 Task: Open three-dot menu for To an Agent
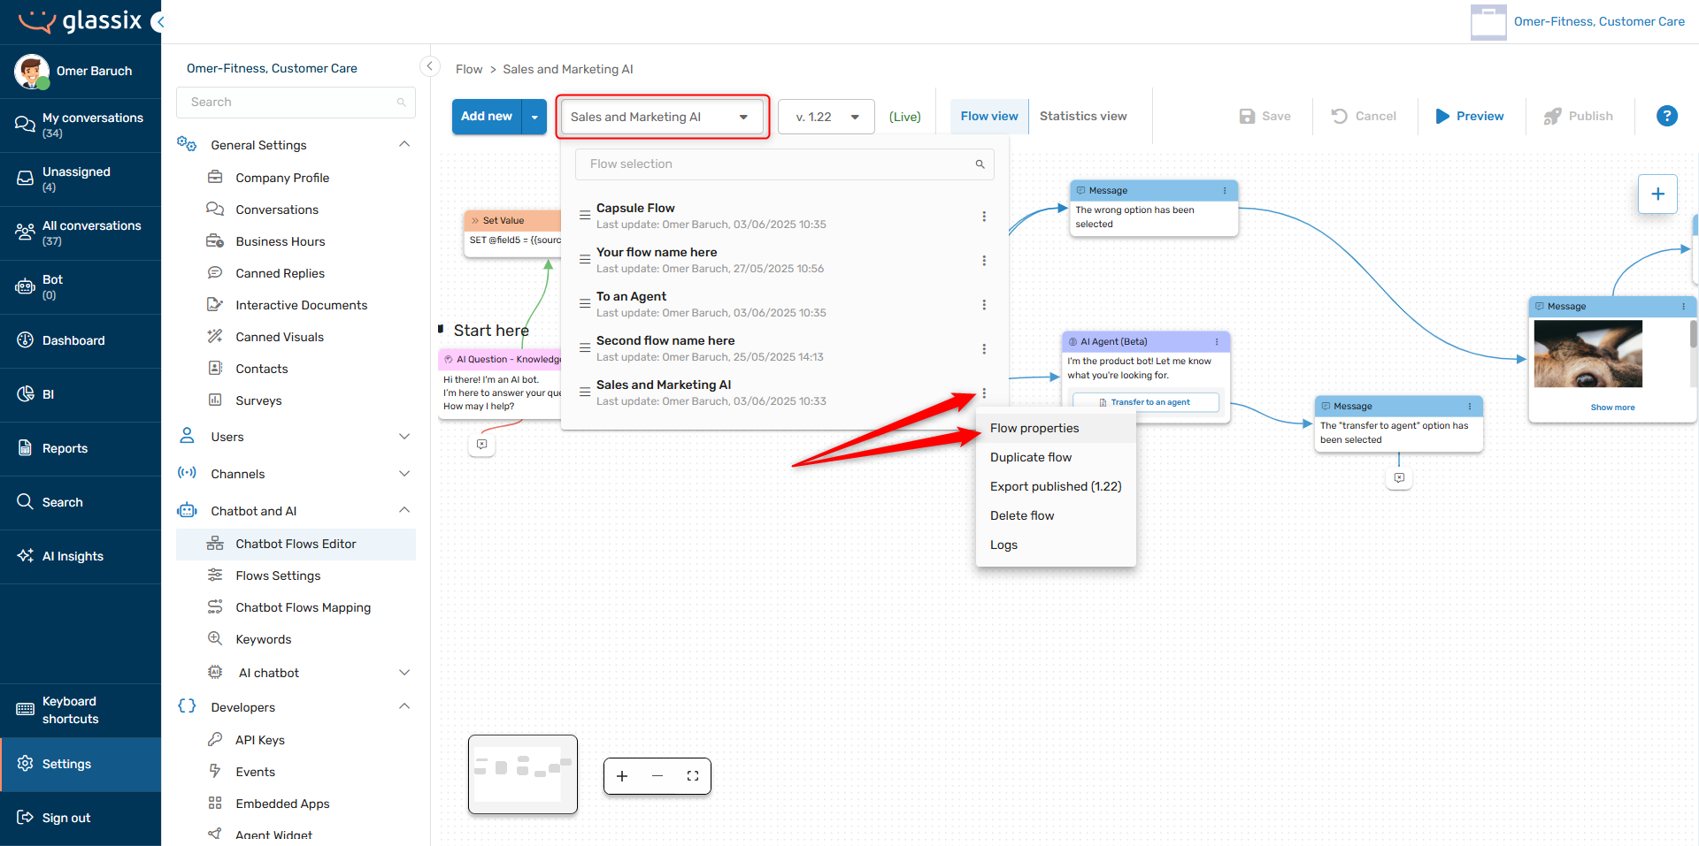coord(984,305)
